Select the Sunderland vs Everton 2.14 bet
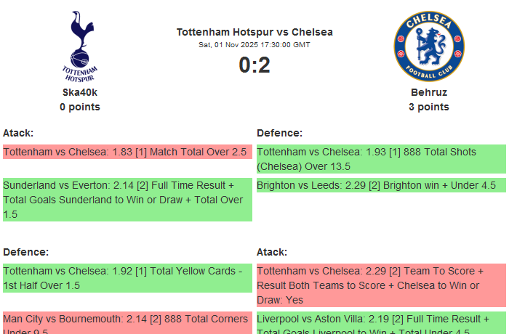Image resolution: width=509 pixels, height=334 pixels. click(x=126, y=200)
